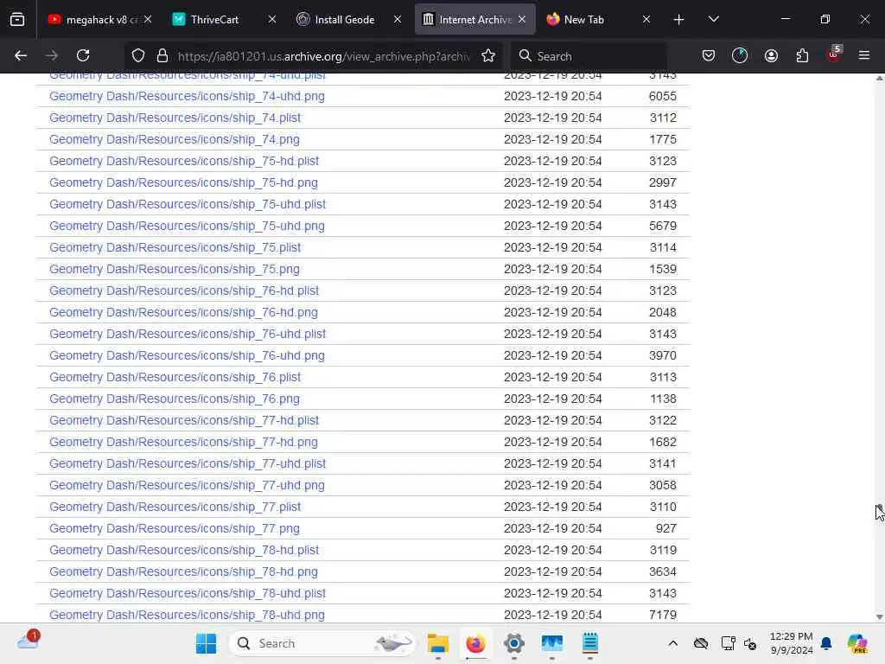Open ship_74-uhd.png file link

[x=187, y=96]
